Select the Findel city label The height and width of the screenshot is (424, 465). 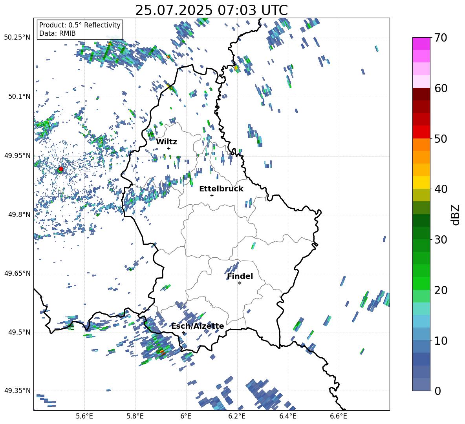pos(240,276)
